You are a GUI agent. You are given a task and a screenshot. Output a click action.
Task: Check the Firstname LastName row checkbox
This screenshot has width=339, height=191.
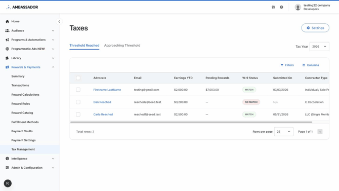tap(78, 90)
